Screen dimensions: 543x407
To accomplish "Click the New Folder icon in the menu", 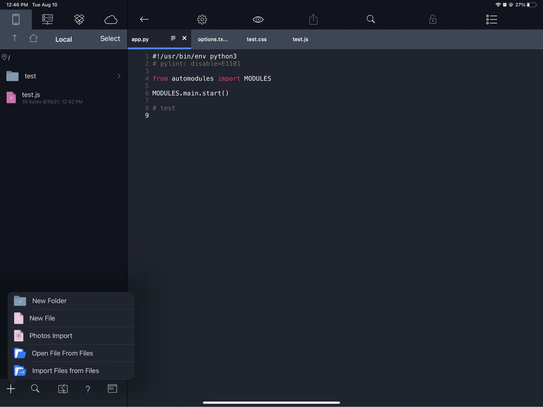I will pos(20,301).
